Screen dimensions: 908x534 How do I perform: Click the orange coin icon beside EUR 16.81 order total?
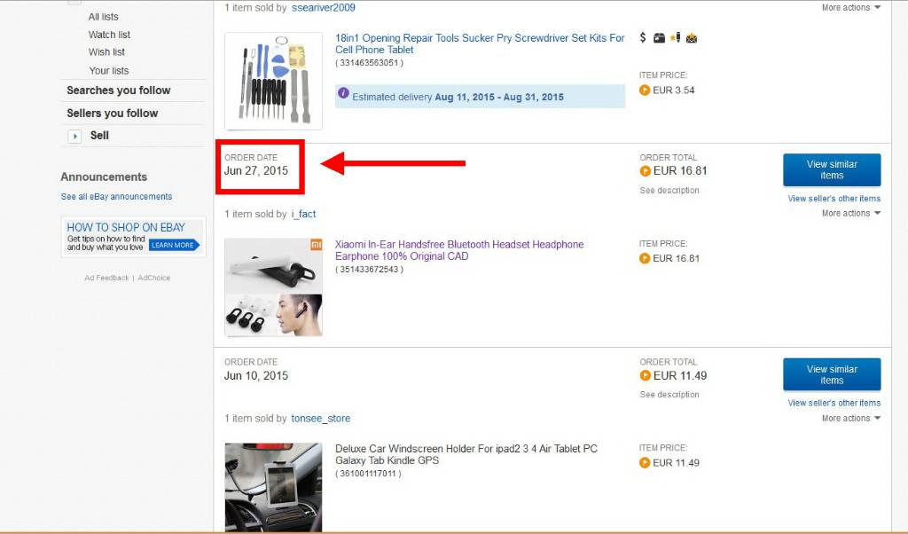point(646,171)
